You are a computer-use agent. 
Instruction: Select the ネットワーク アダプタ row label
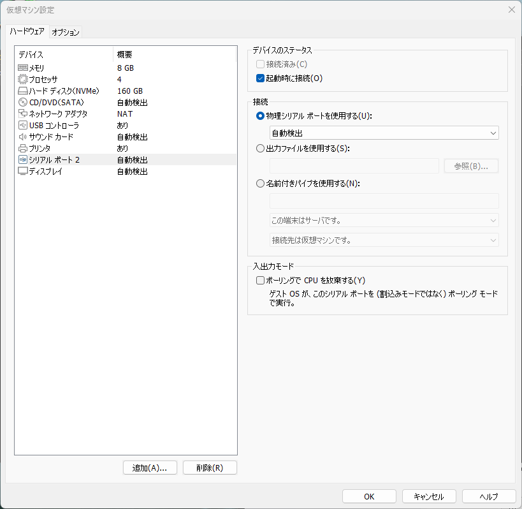click(x=58, y=114)
